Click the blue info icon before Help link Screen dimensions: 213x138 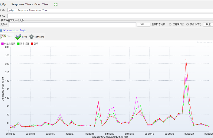click(1, 31)
